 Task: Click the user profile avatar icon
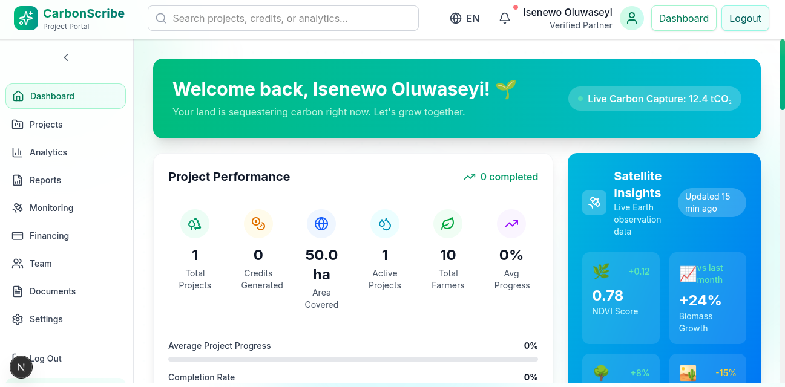[x=632, y=18]
